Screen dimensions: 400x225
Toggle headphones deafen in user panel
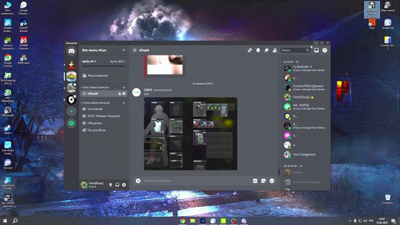pos(117,185)
